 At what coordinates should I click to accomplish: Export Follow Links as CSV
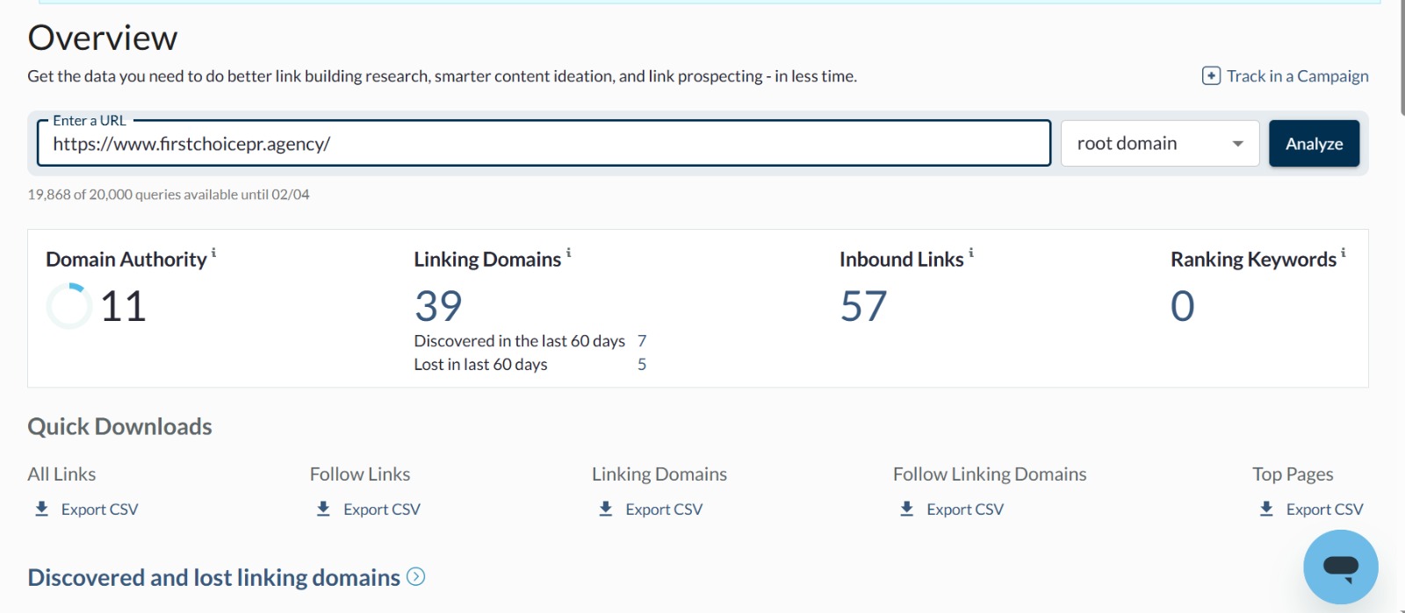[381, 510]
